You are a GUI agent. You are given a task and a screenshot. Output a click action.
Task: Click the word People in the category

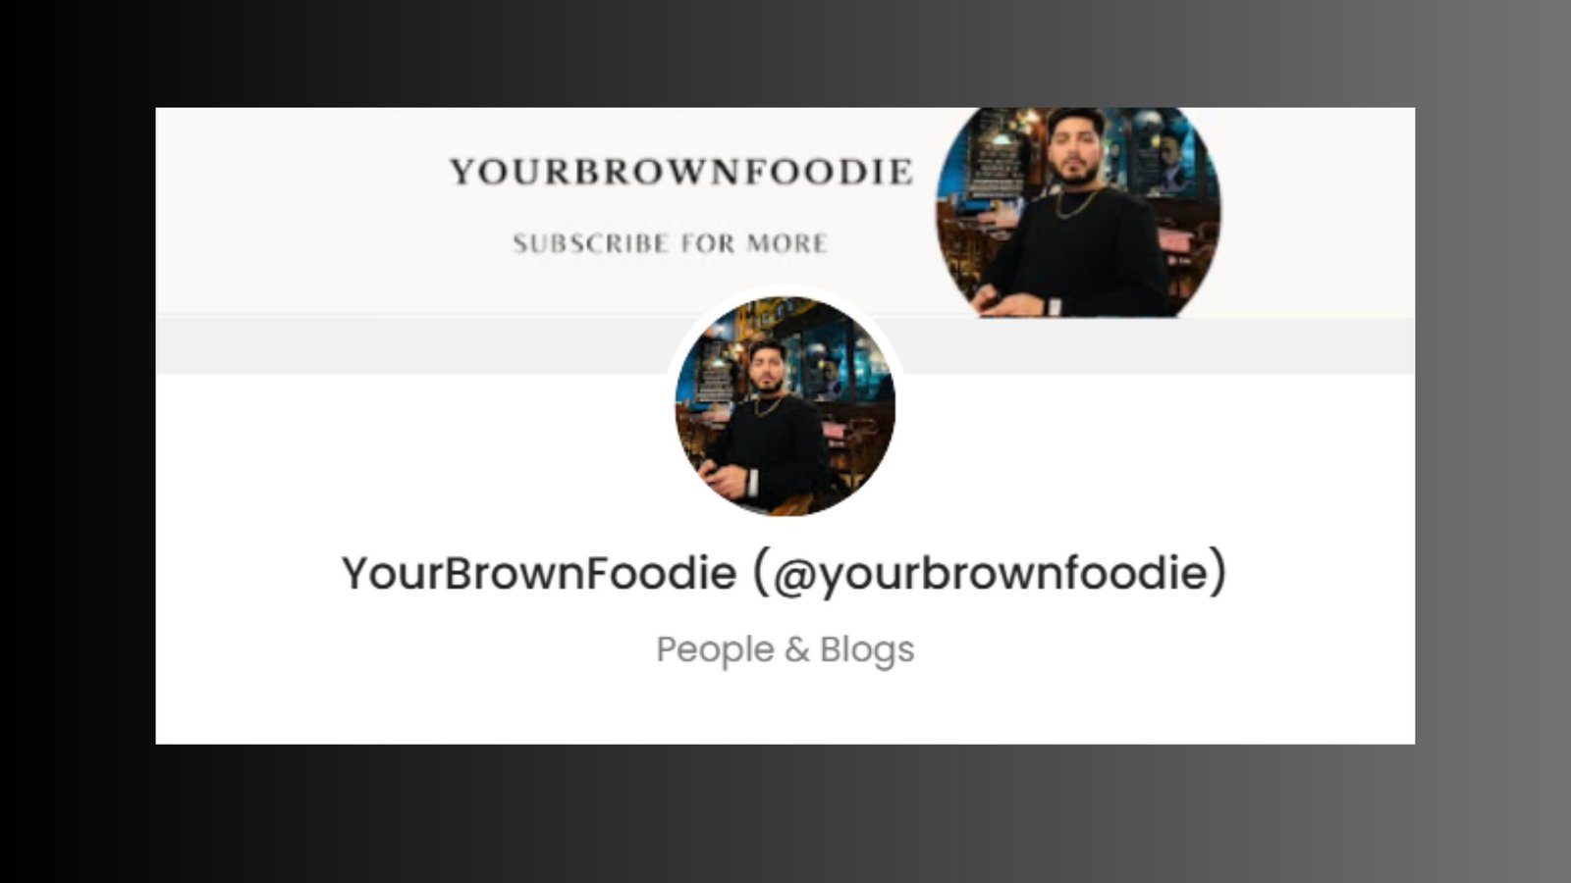click(715, 649)
